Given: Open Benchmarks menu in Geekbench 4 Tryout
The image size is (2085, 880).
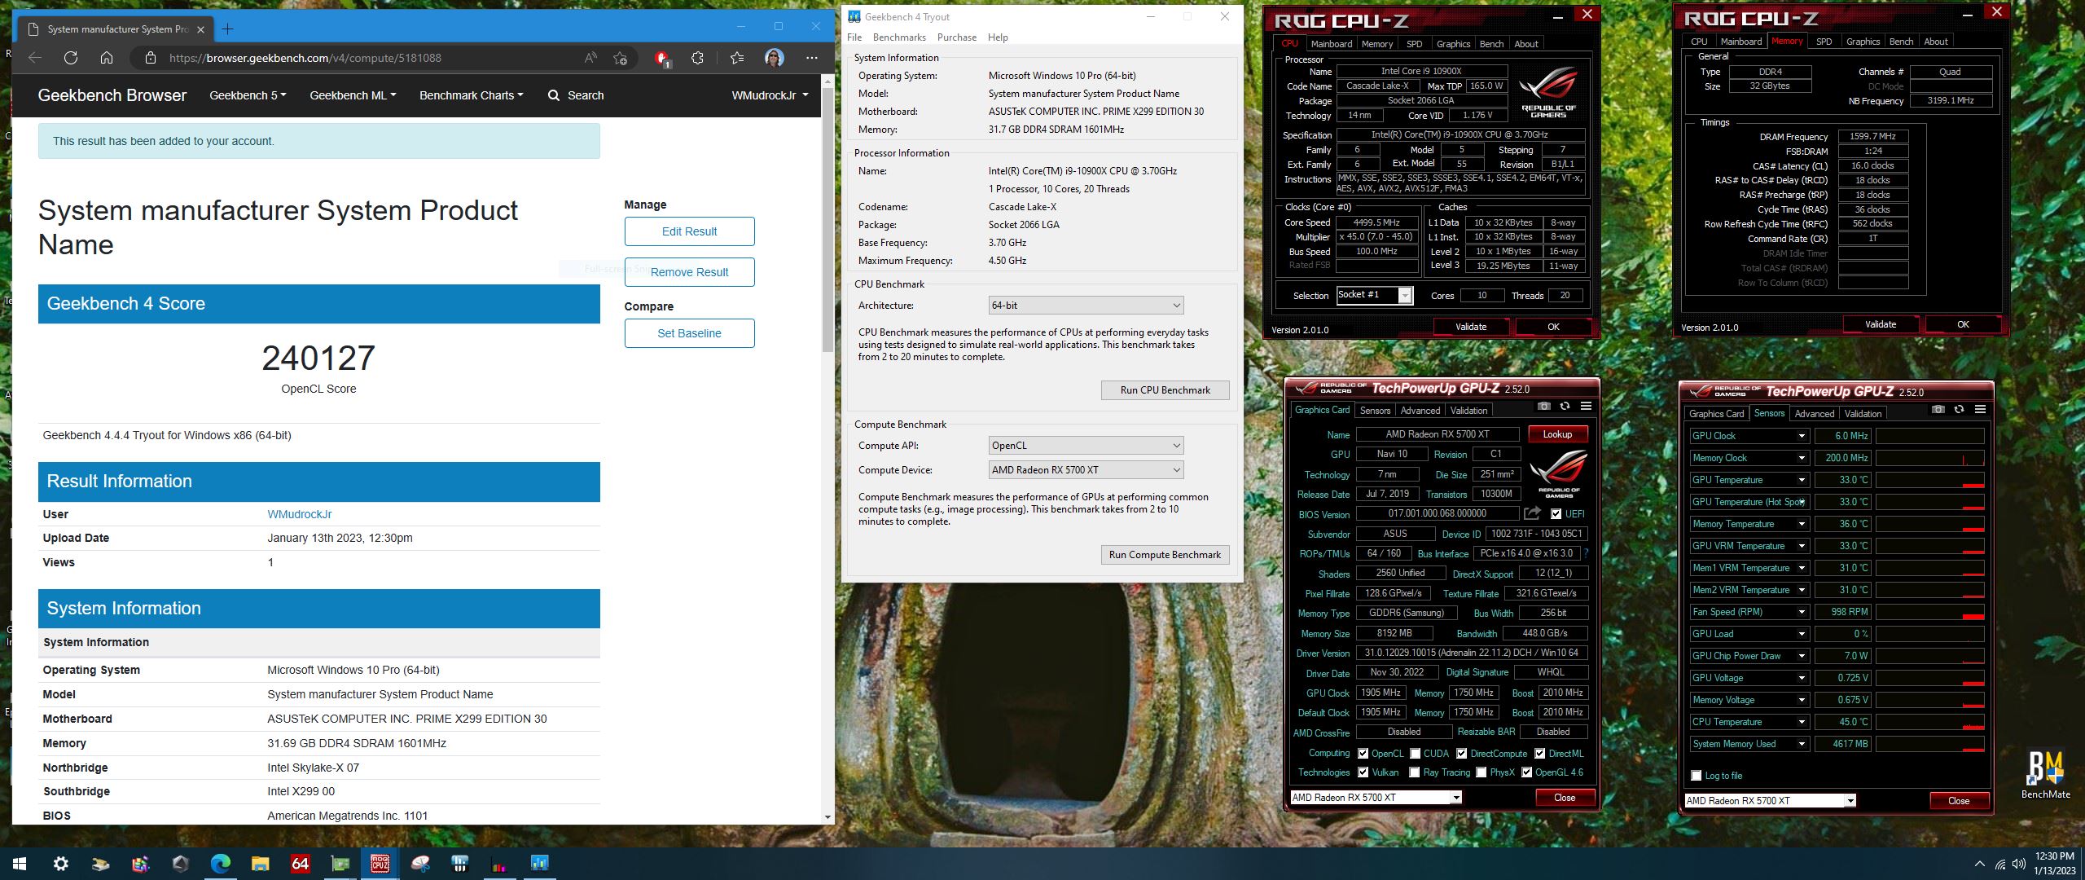Looking at the screenshot, I should coord(899,37).
